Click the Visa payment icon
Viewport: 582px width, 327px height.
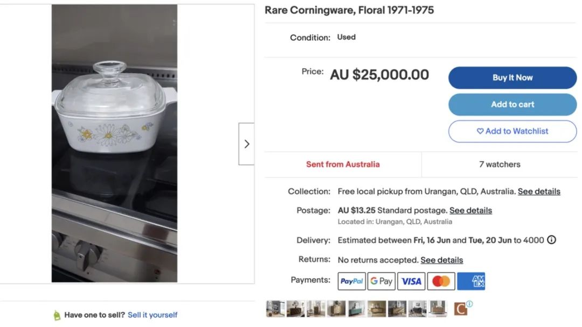click(x=411, y=281)
